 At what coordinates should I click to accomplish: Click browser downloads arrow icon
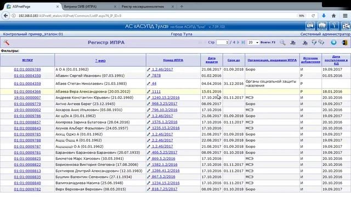[x=324, y=16]
